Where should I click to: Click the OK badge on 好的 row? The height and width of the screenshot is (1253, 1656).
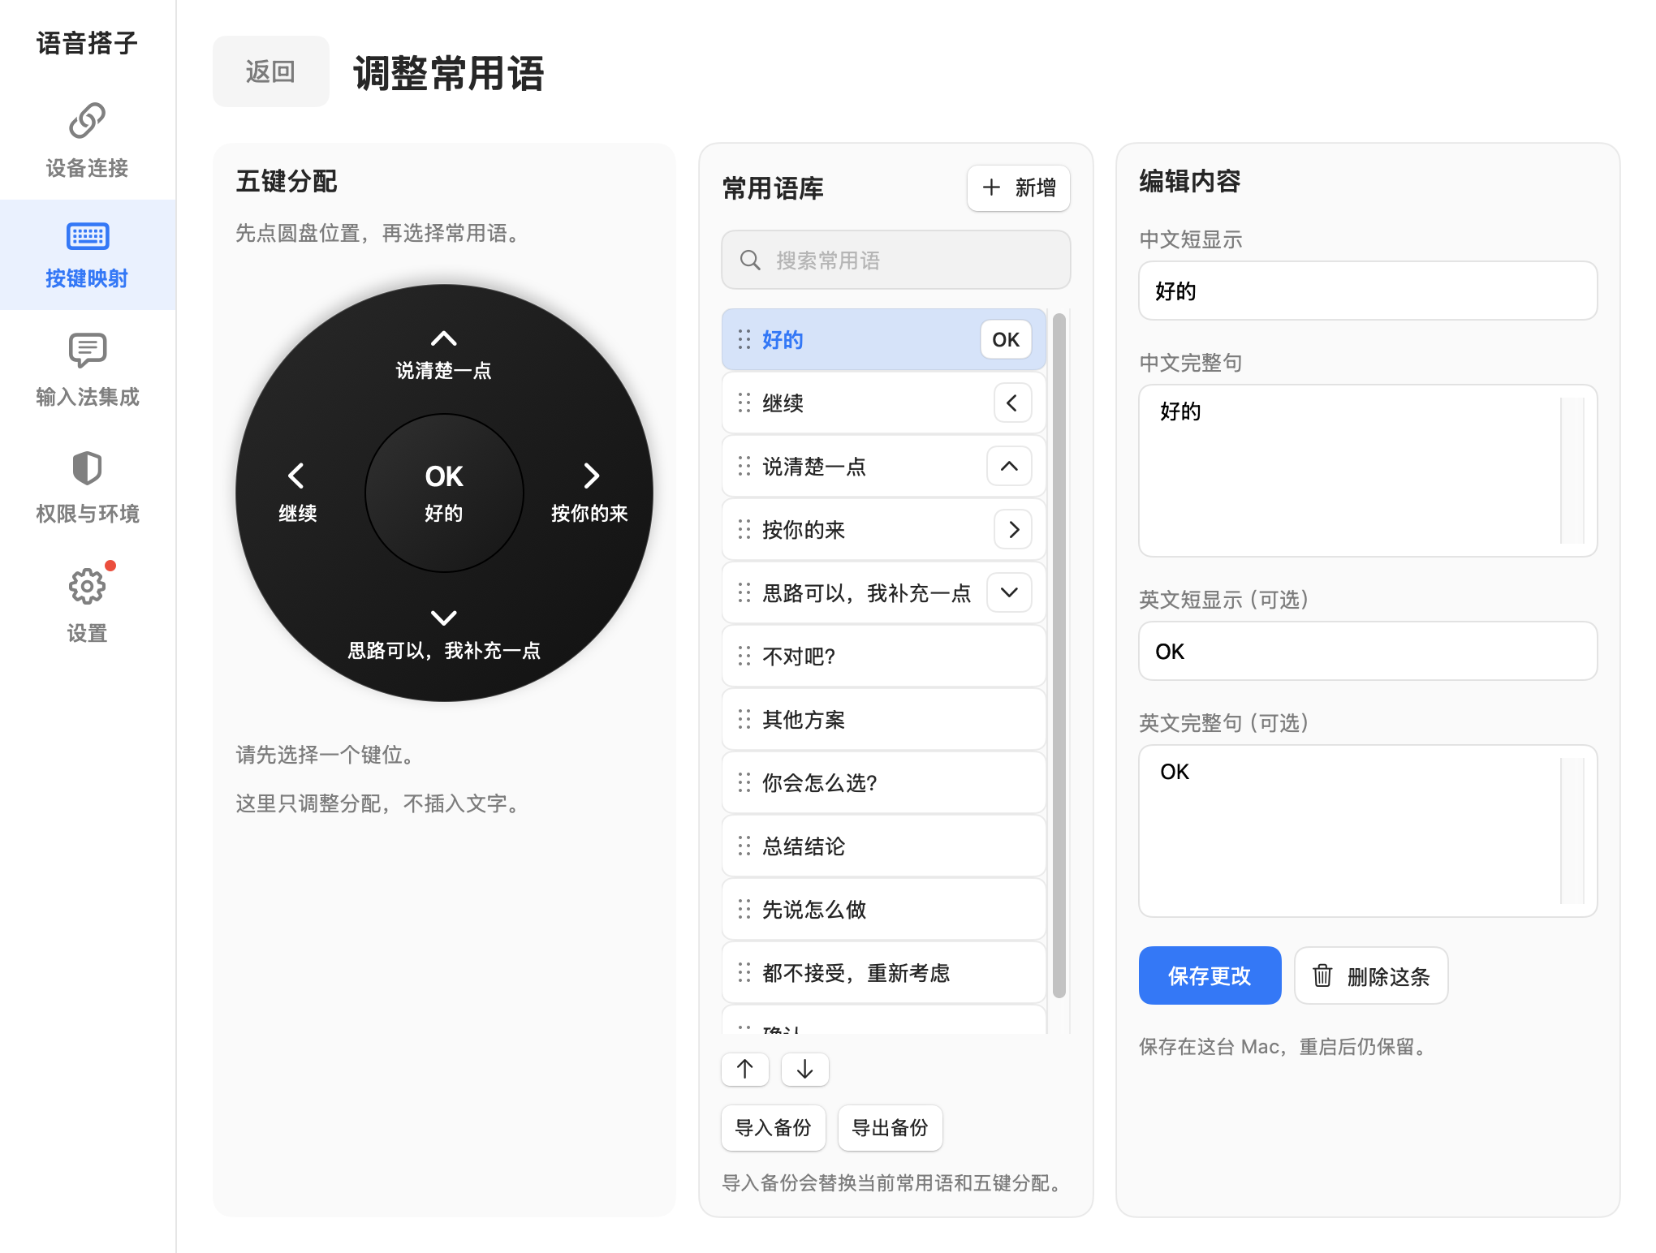pyautogui.click(x=1006, y=339)
